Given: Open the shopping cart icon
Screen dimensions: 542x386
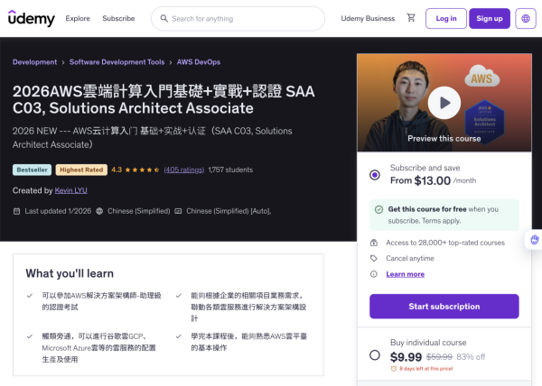Looking at the screenshot, I should [x=411, y=18].
